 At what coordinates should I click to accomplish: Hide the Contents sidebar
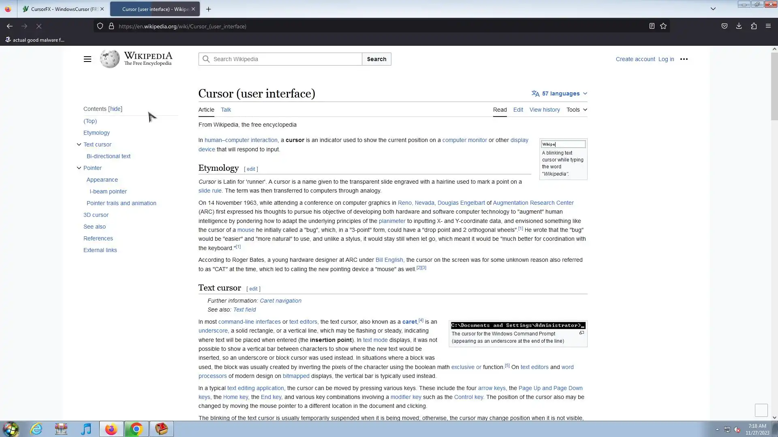click(x=115, y=109)
